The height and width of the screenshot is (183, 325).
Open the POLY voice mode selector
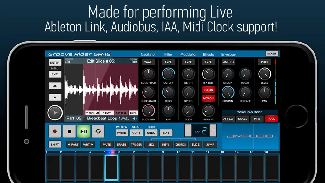264,62
